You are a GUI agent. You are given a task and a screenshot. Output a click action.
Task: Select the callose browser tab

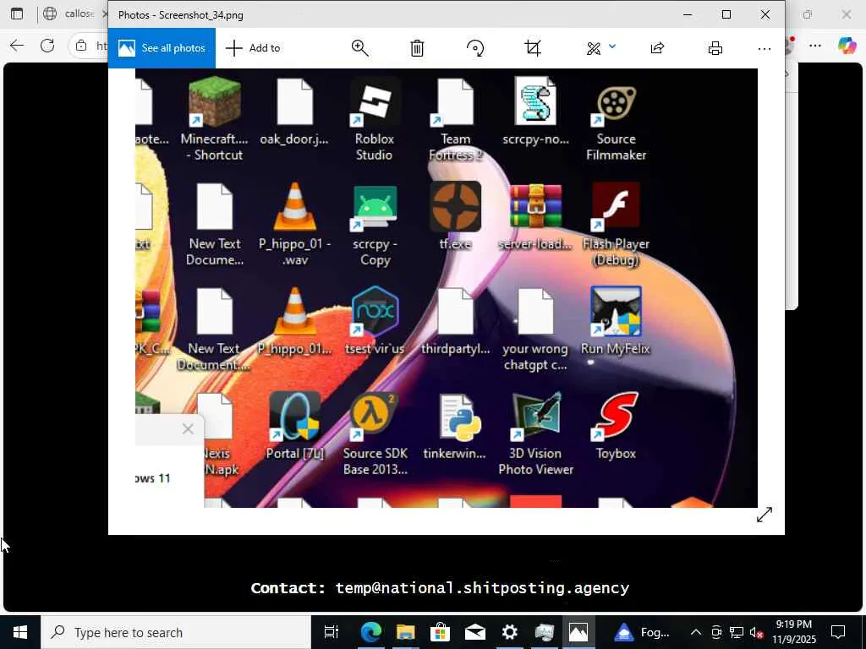pos(73,14)
